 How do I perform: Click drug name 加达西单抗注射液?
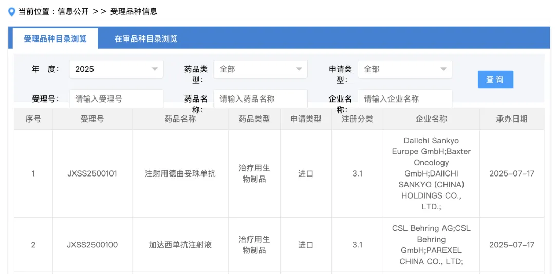pyautogui.click(x=180, y=245)
